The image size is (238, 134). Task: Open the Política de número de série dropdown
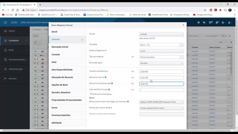161,108
